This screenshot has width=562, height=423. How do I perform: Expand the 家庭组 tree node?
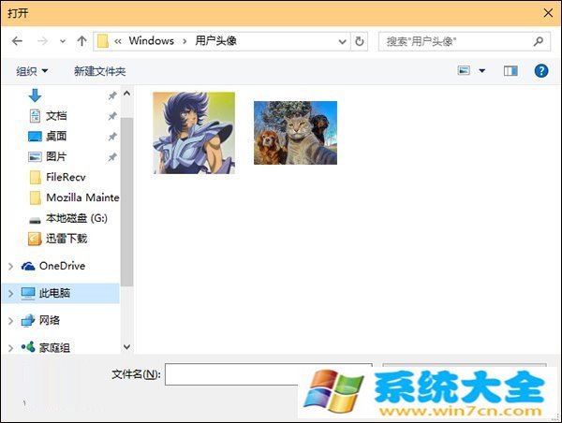[x=10, y=348]
